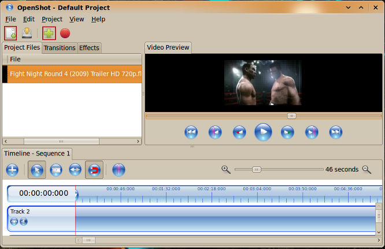Click the 46 seconds zoom label
Screen dimensions: 385x249
pos(342,169)
